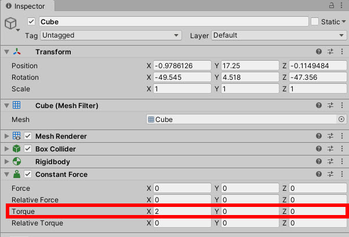Toggle the Static checkbox
The width and height of the screenshot is (349, 237).
click(x=315, y=21)
